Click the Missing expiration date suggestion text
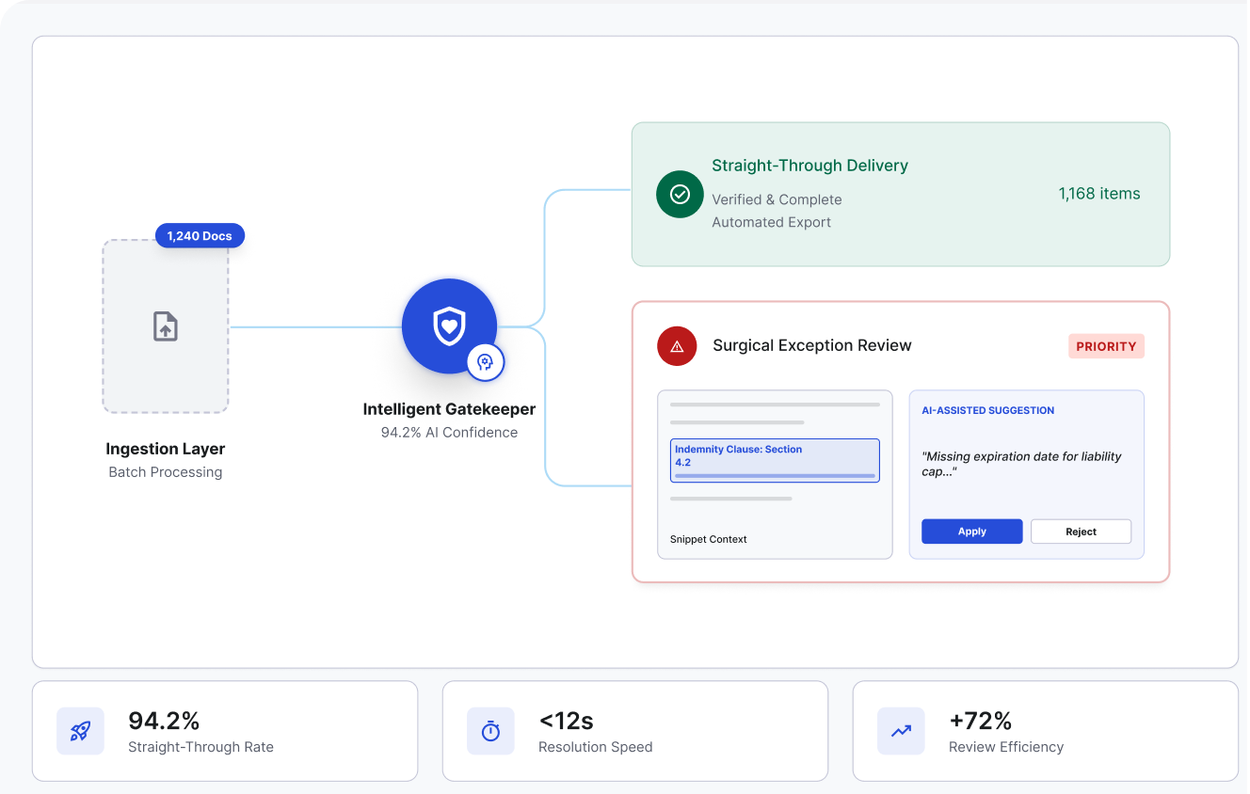The width and height of the screenshot is (1250, 794). click(x=1021, y=464)
